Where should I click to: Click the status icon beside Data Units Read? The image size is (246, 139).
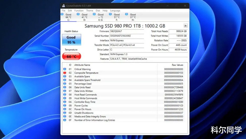(65, 87)
